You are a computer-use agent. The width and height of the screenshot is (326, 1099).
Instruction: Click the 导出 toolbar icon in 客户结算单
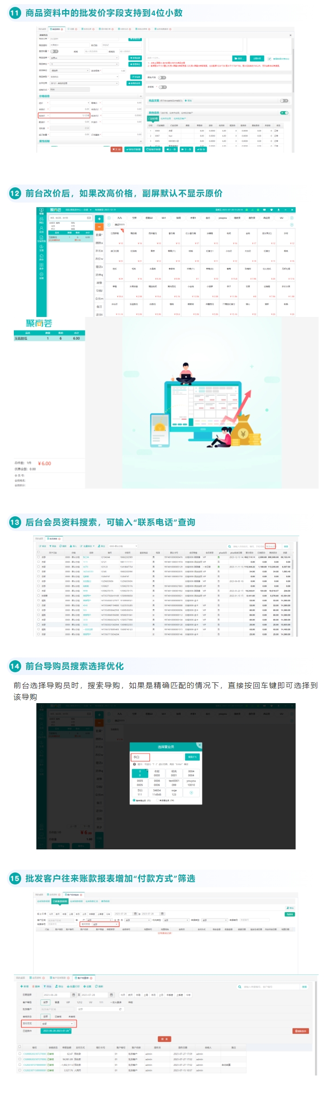click(x=59, y=986)
